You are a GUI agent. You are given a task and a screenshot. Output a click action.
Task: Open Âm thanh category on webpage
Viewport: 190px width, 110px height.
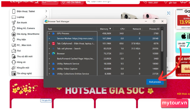tap(22, 23)
